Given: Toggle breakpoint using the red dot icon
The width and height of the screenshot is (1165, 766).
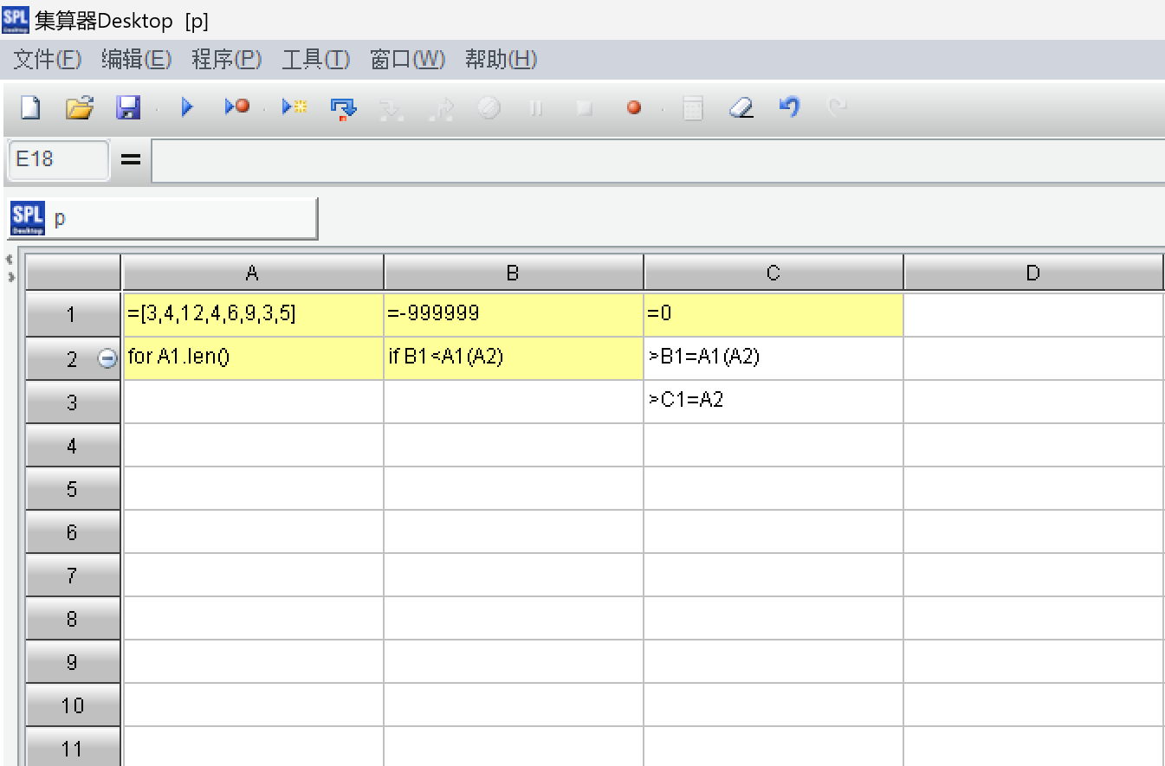Looking at the screenshot, I should [x=634, y=108].
